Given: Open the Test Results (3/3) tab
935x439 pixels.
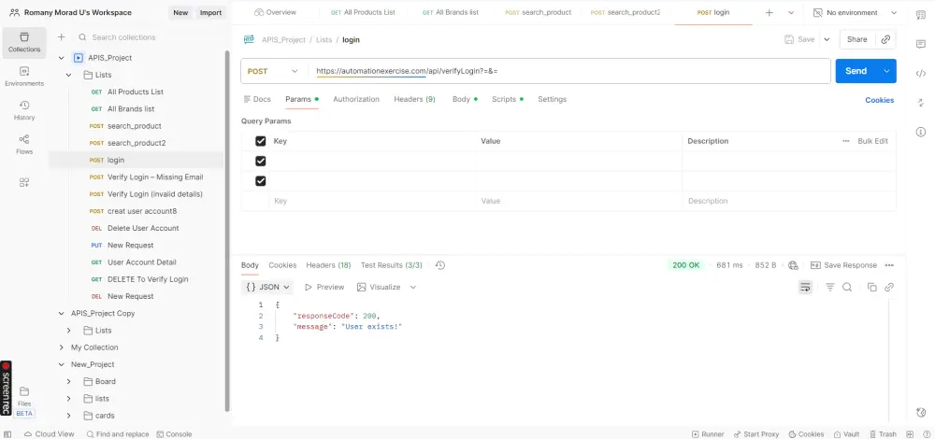Looking at the screenshot, I should 391,265.
